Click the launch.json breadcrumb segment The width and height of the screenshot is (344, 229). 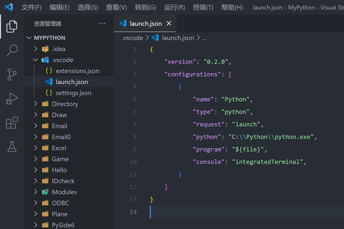tap(178, 38)
